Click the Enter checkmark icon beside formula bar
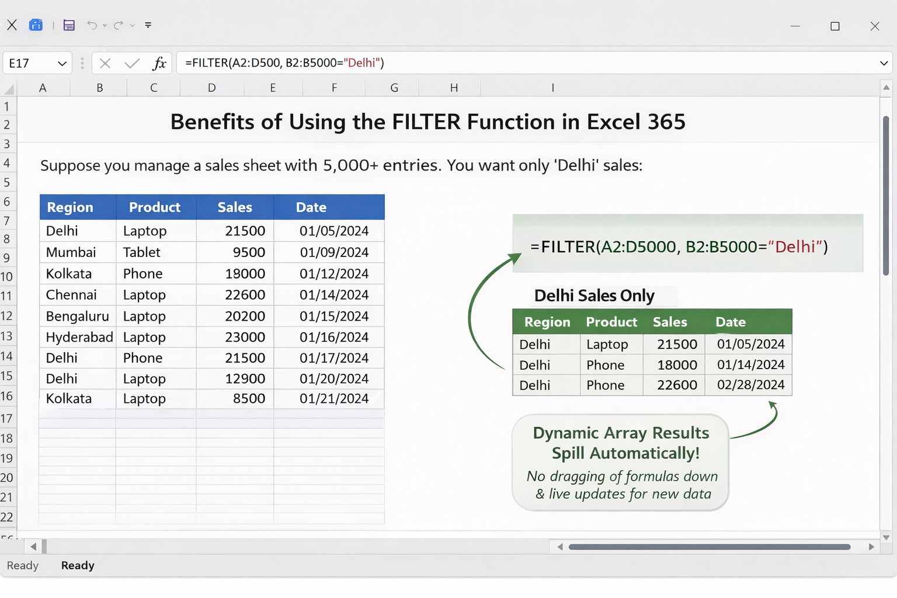 coord(131,63)
